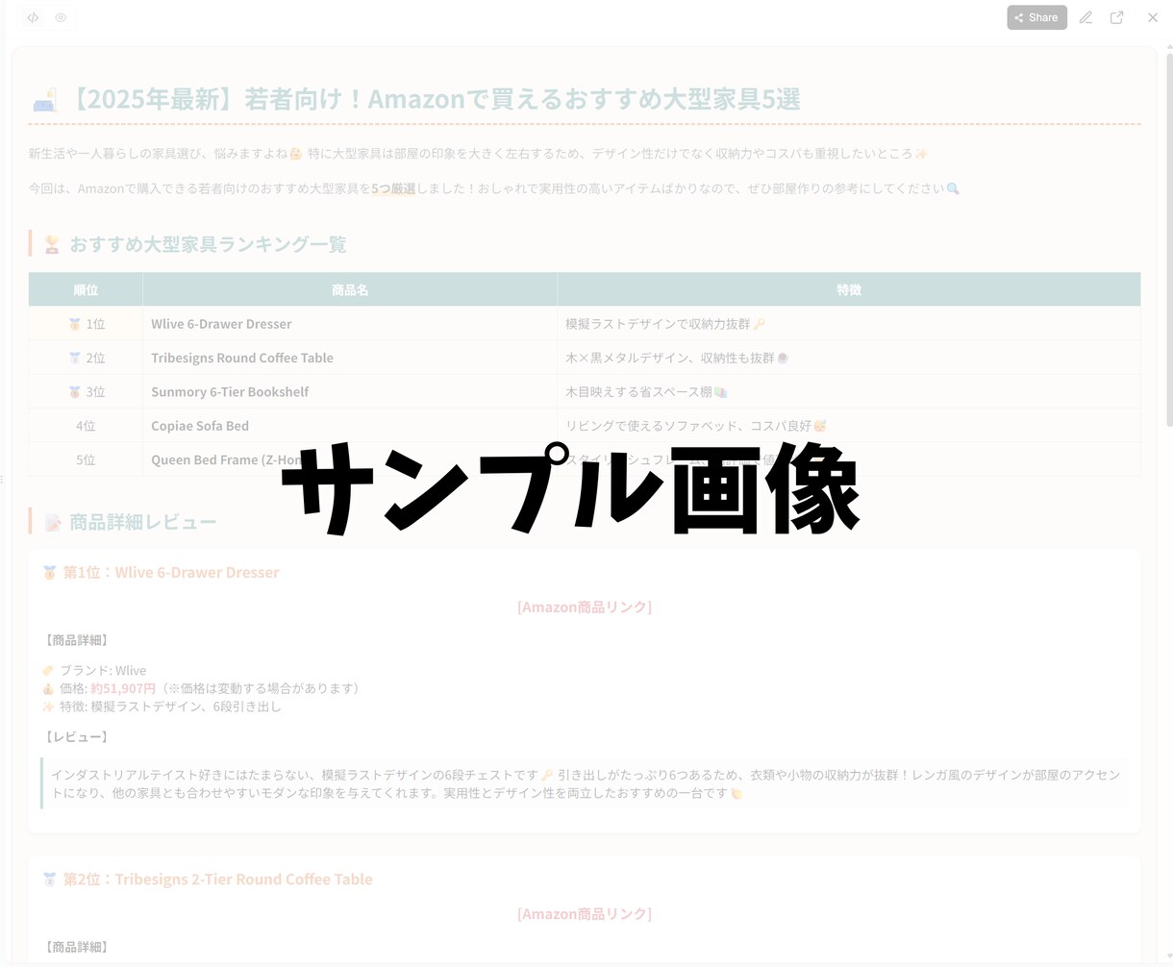Viewport: 1173px width, 967px height.
Task: Click 木目映えする省スペース棚 feature cell
Action: click(849, 391)
